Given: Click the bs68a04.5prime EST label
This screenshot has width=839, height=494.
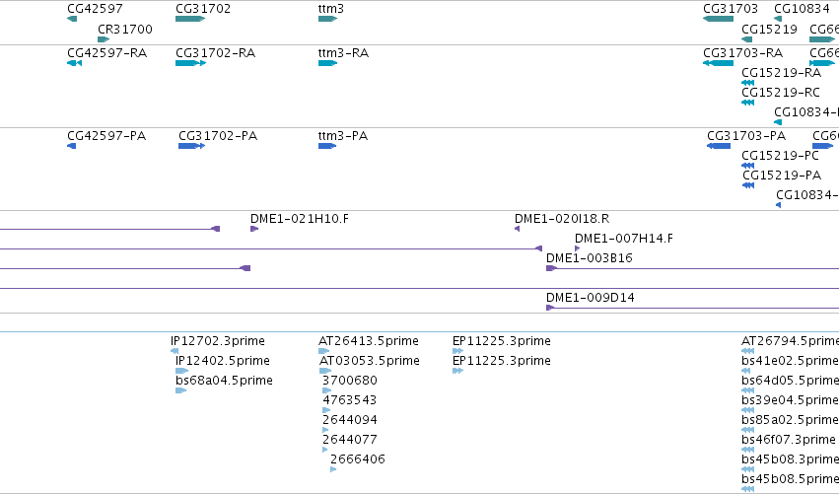Looking at the screenshot, I should pos(224,381).
